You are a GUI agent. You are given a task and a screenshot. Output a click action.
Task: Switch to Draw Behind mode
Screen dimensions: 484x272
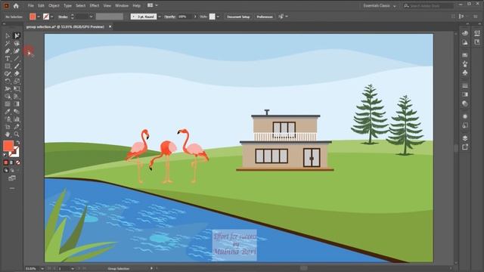tap(12, 170)
